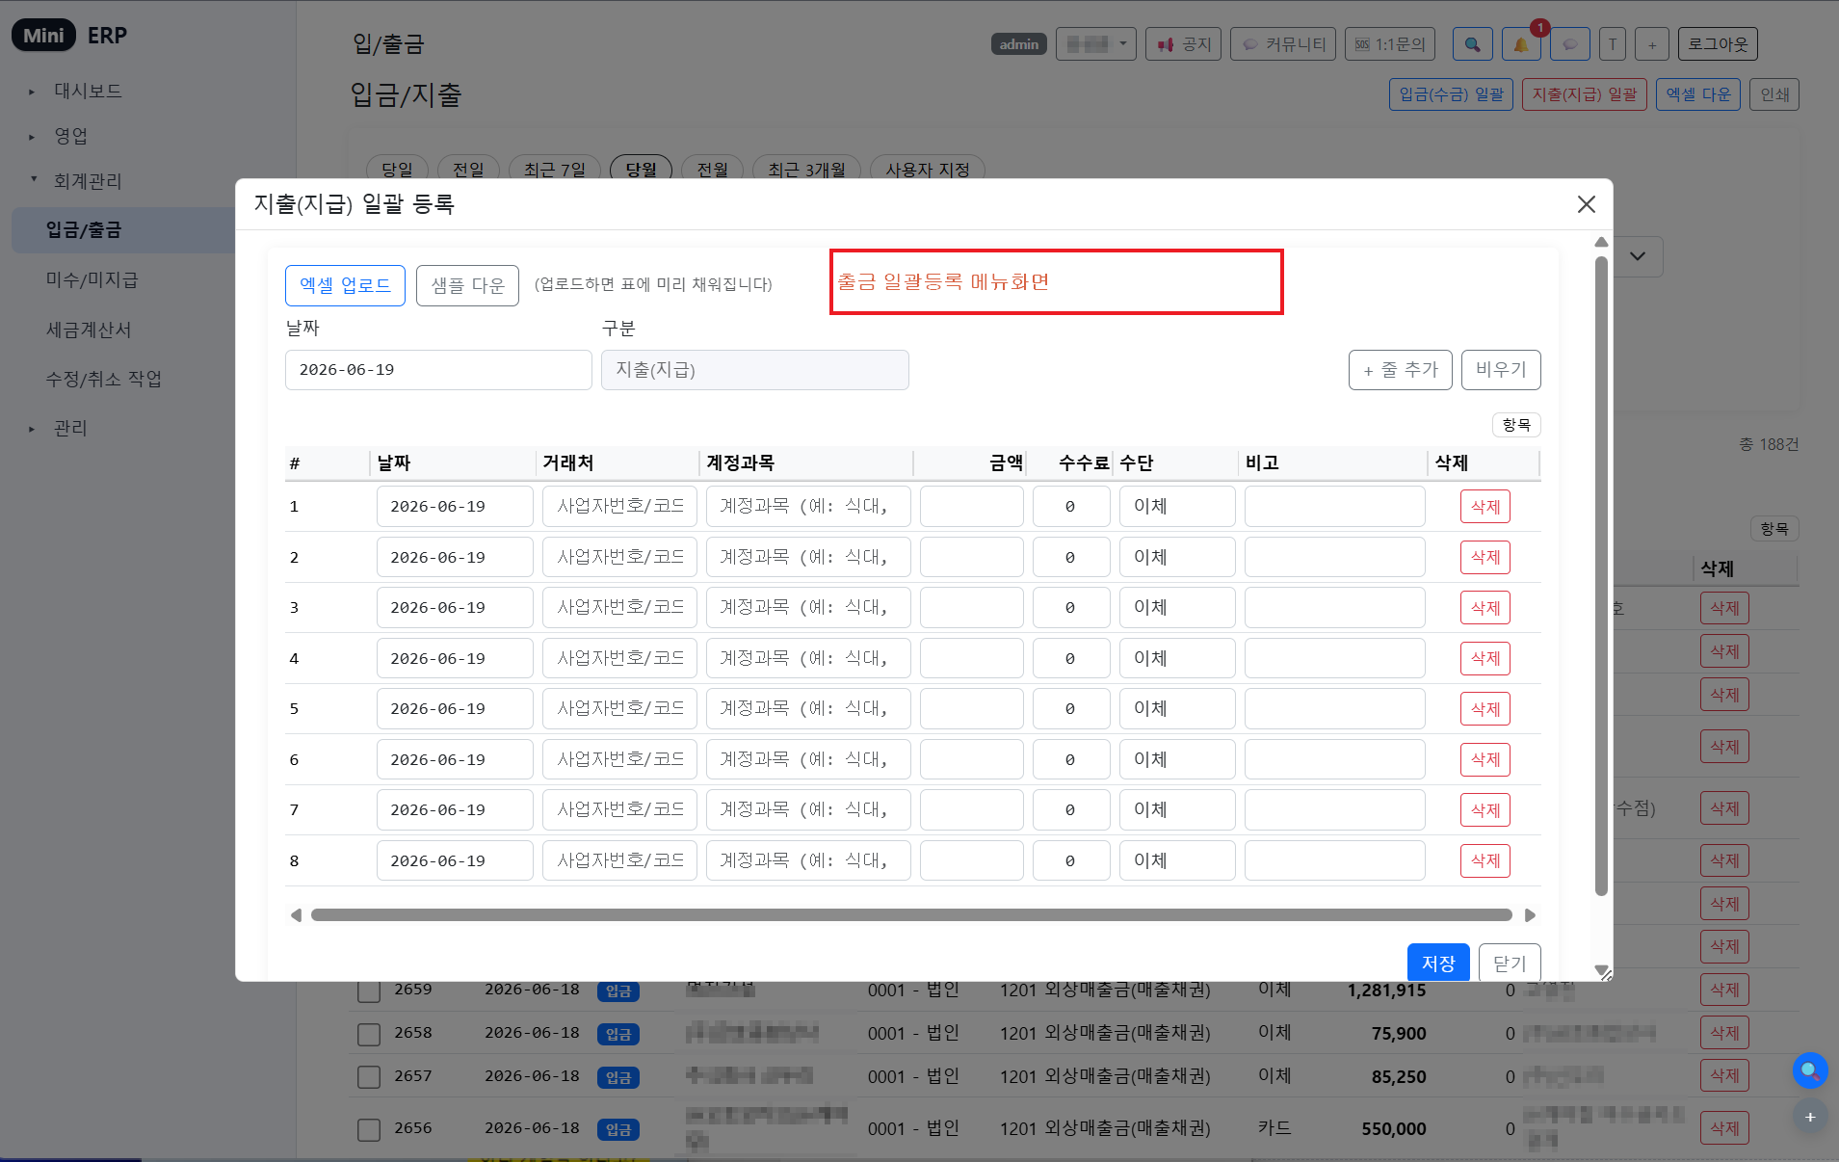Open the search magnifier icon in header
The width and height of the screenshot is (1839, 1162).
[x=1472, y=44]
